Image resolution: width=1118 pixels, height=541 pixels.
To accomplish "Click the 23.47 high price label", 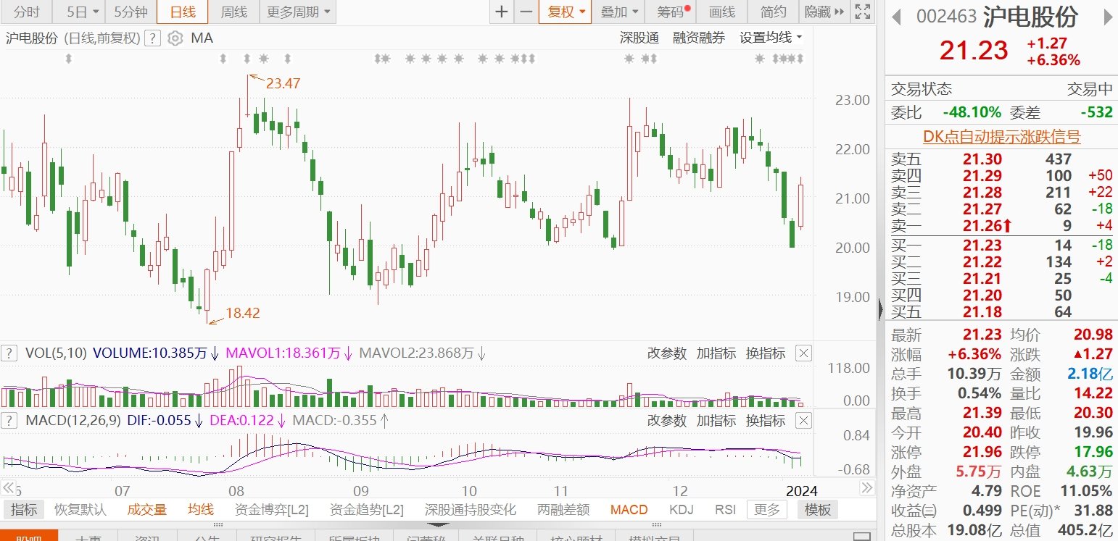I will click(283, 83).
